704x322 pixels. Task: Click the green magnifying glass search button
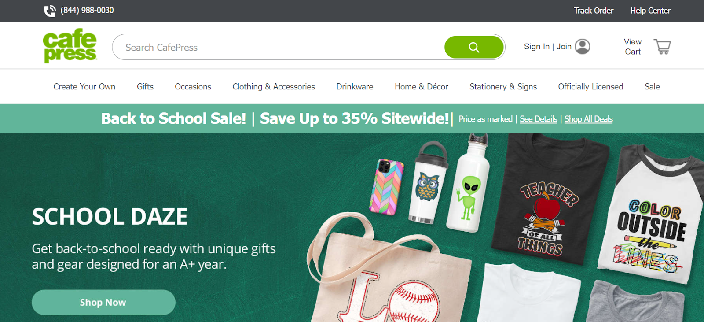474,47
